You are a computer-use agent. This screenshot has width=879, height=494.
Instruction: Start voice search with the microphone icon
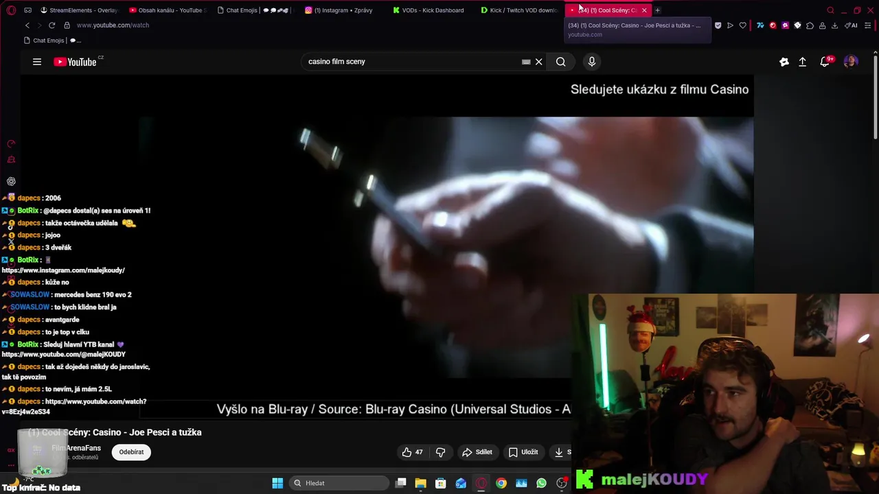click(x=592, y=62)
